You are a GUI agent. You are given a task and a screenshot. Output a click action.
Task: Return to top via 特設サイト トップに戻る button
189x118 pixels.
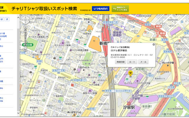point(120,9)
